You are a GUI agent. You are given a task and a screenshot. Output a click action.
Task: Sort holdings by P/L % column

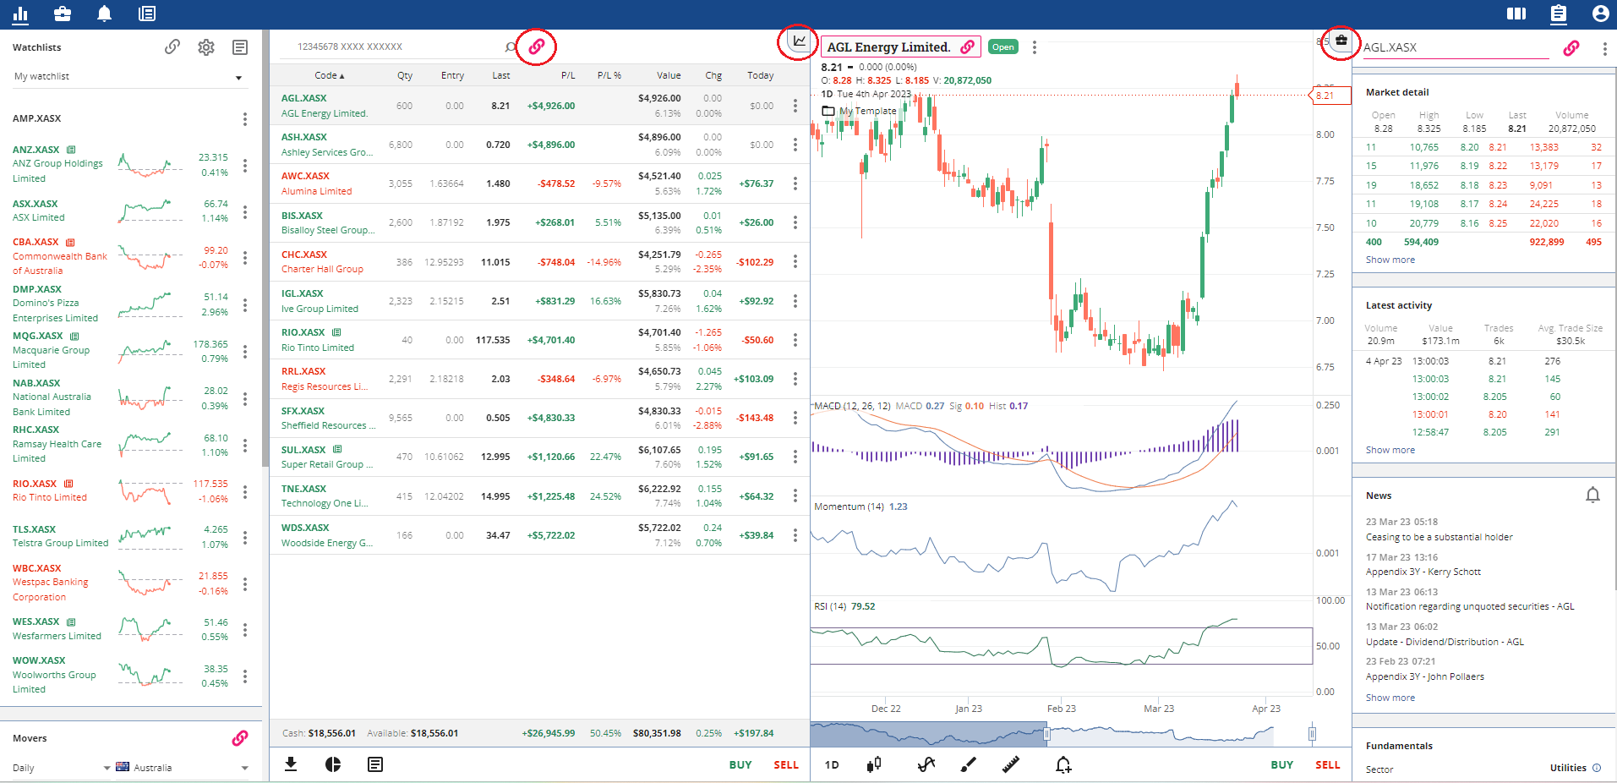point(609,75)
